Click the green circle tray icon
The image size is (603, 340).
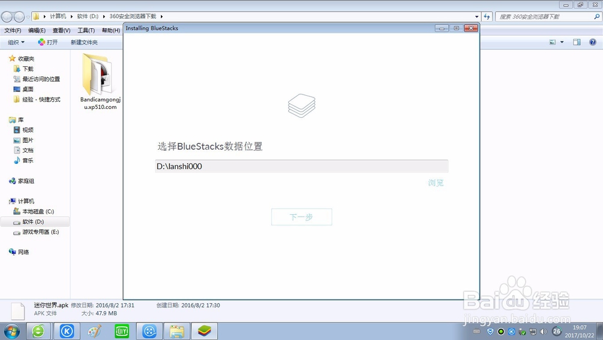(x=500, y=331)
